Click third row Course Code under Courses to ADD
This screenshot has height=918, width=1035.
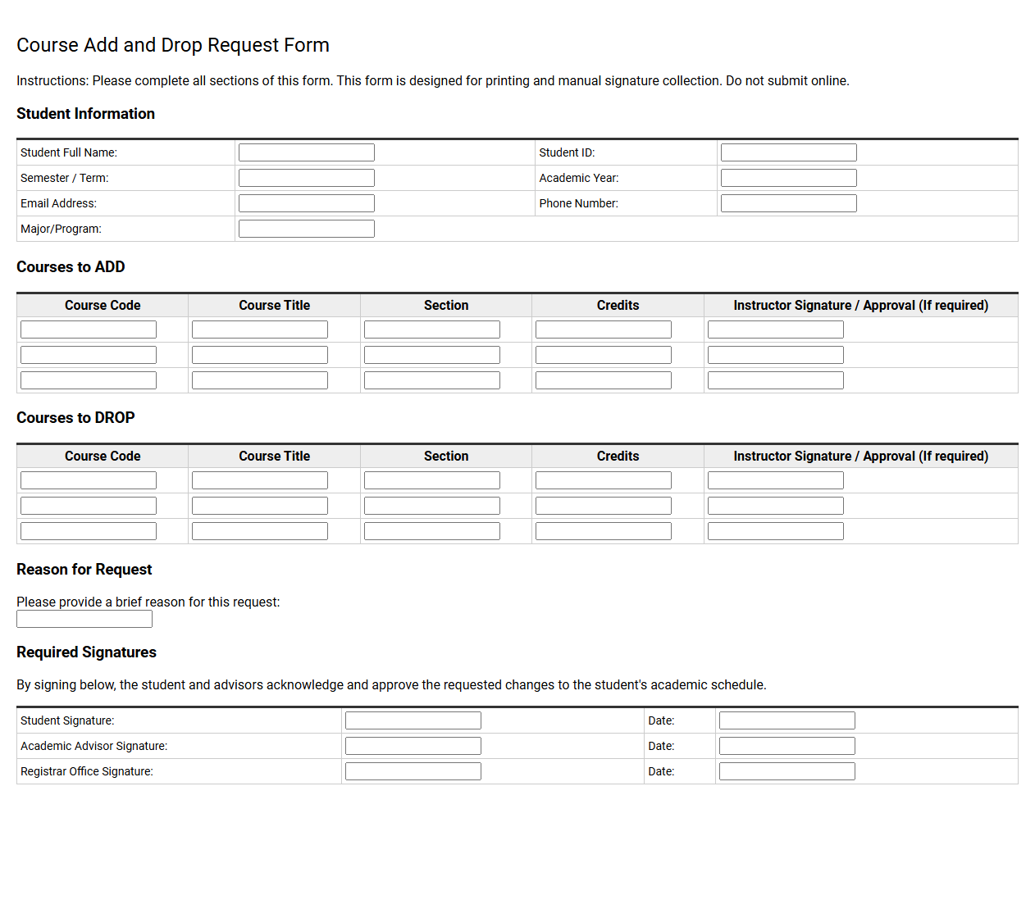[x=89, y=380]
